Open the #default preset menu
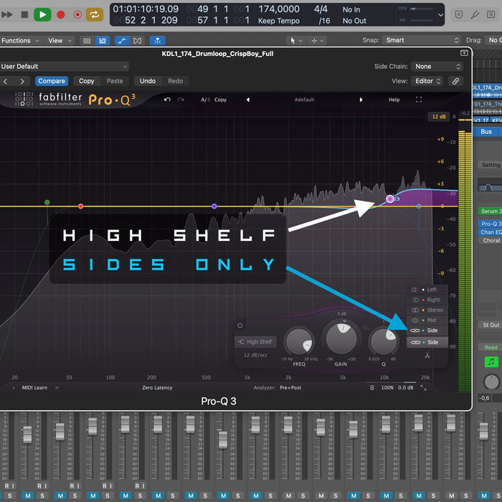Image resolution: width=502 pixels, height=502 pixels. [x=304, y=100]
